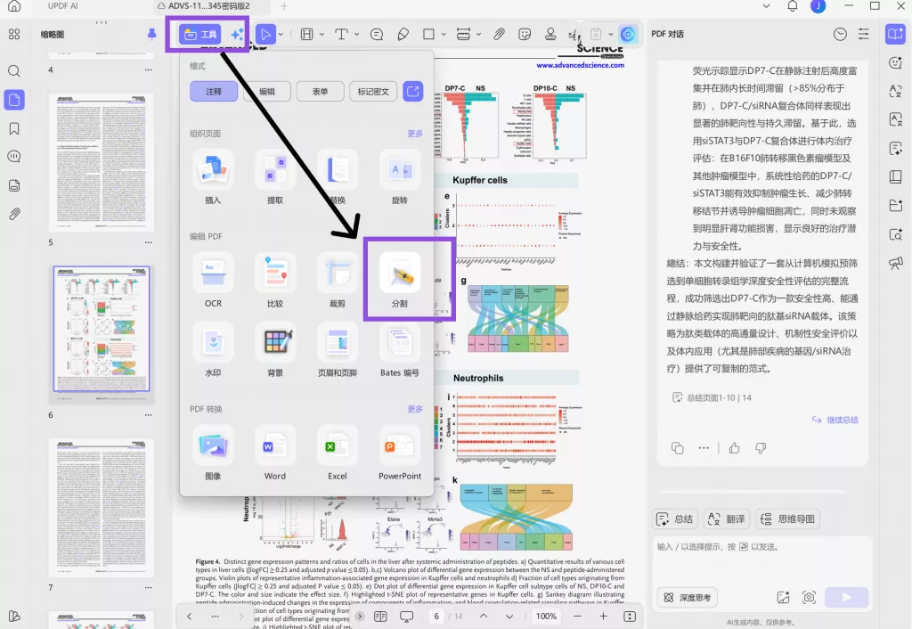Expand dropdown next to highlight H tool
Viewport: 912px width, 629px height.
[322, 35]
